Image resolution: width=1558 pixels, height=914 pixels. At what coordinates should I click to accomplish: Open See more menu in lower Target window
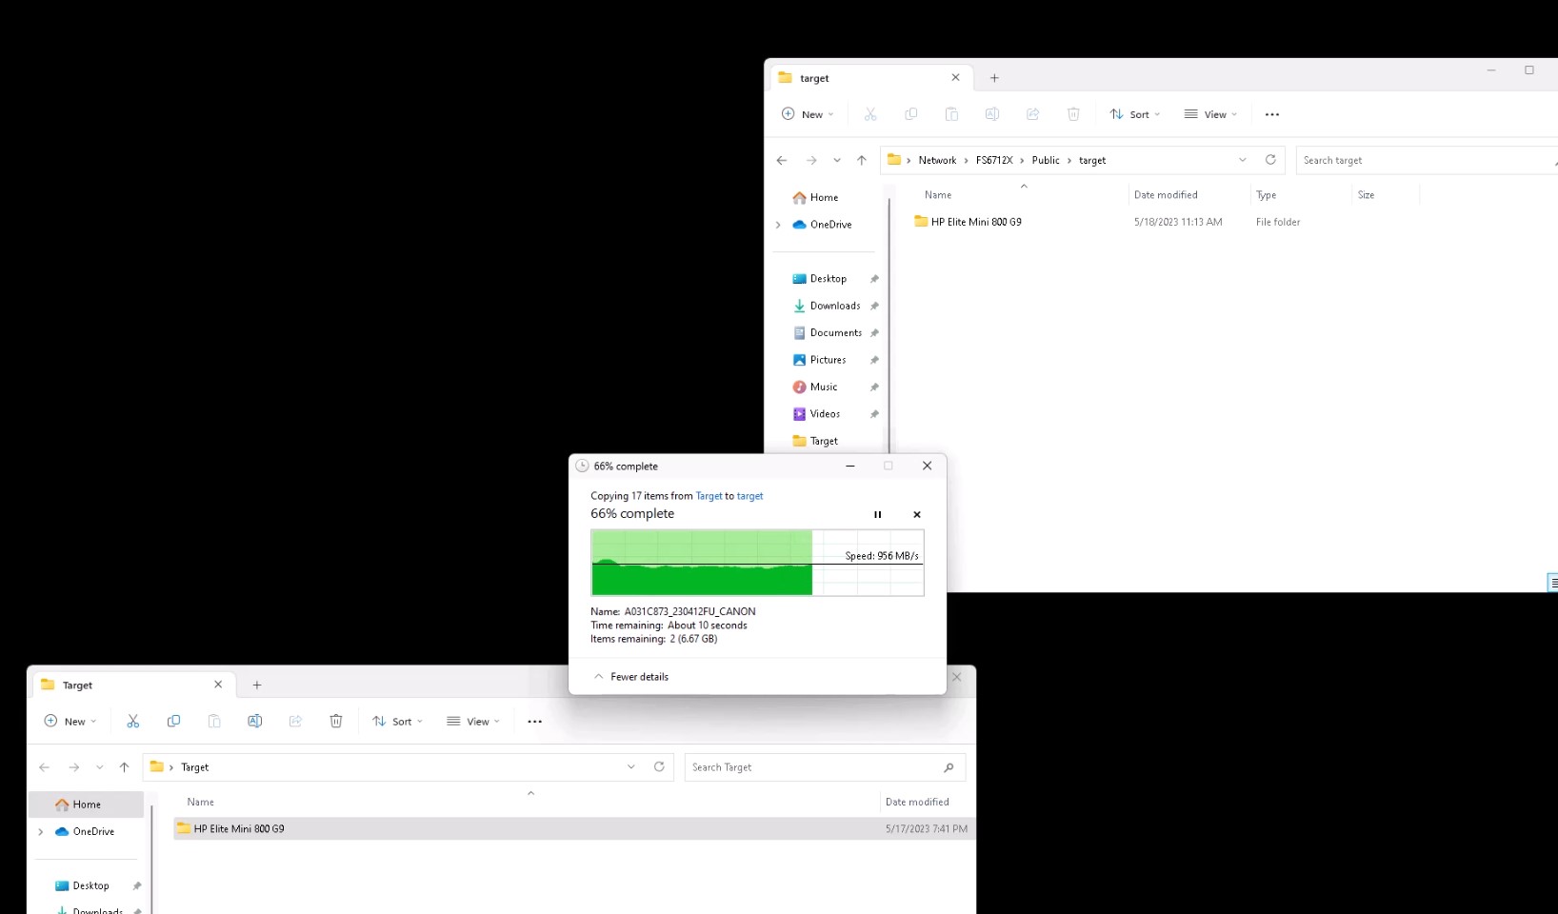click(535, 722)
